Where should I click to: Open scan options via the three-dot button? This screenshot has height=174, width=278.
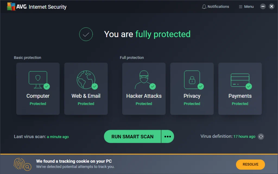click(168, 136)
